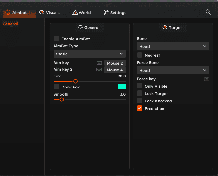Expand the Bone dropdown set to Head
This screenshot has height=176, width=218.
[x=173, y=46]
